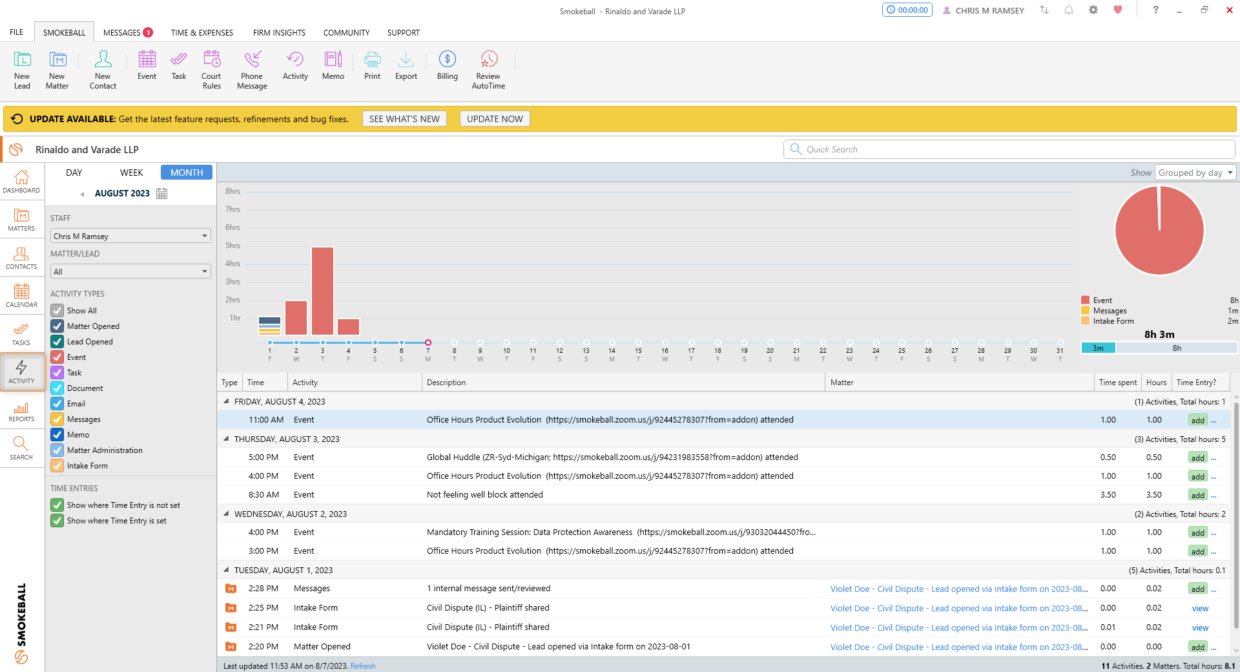Click the 8h segment of total time bar
The height and width of the screenshot is (672, 1240).
pyautogui.click(x=1177, y=348)
